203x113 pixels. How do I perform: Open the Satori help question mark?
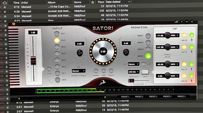point(181,22)
